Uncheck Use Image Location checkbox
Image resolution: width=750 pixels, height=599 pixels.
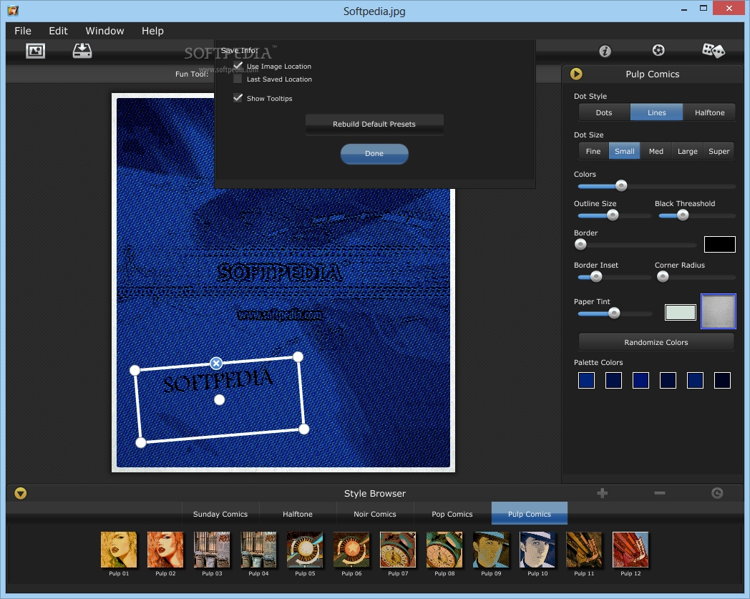point(238,66)
